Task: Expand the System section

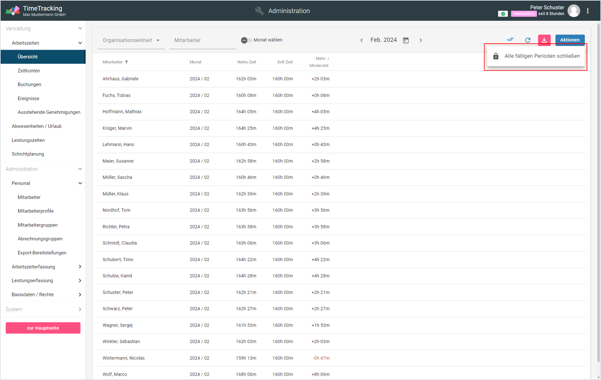Action: 80,309
